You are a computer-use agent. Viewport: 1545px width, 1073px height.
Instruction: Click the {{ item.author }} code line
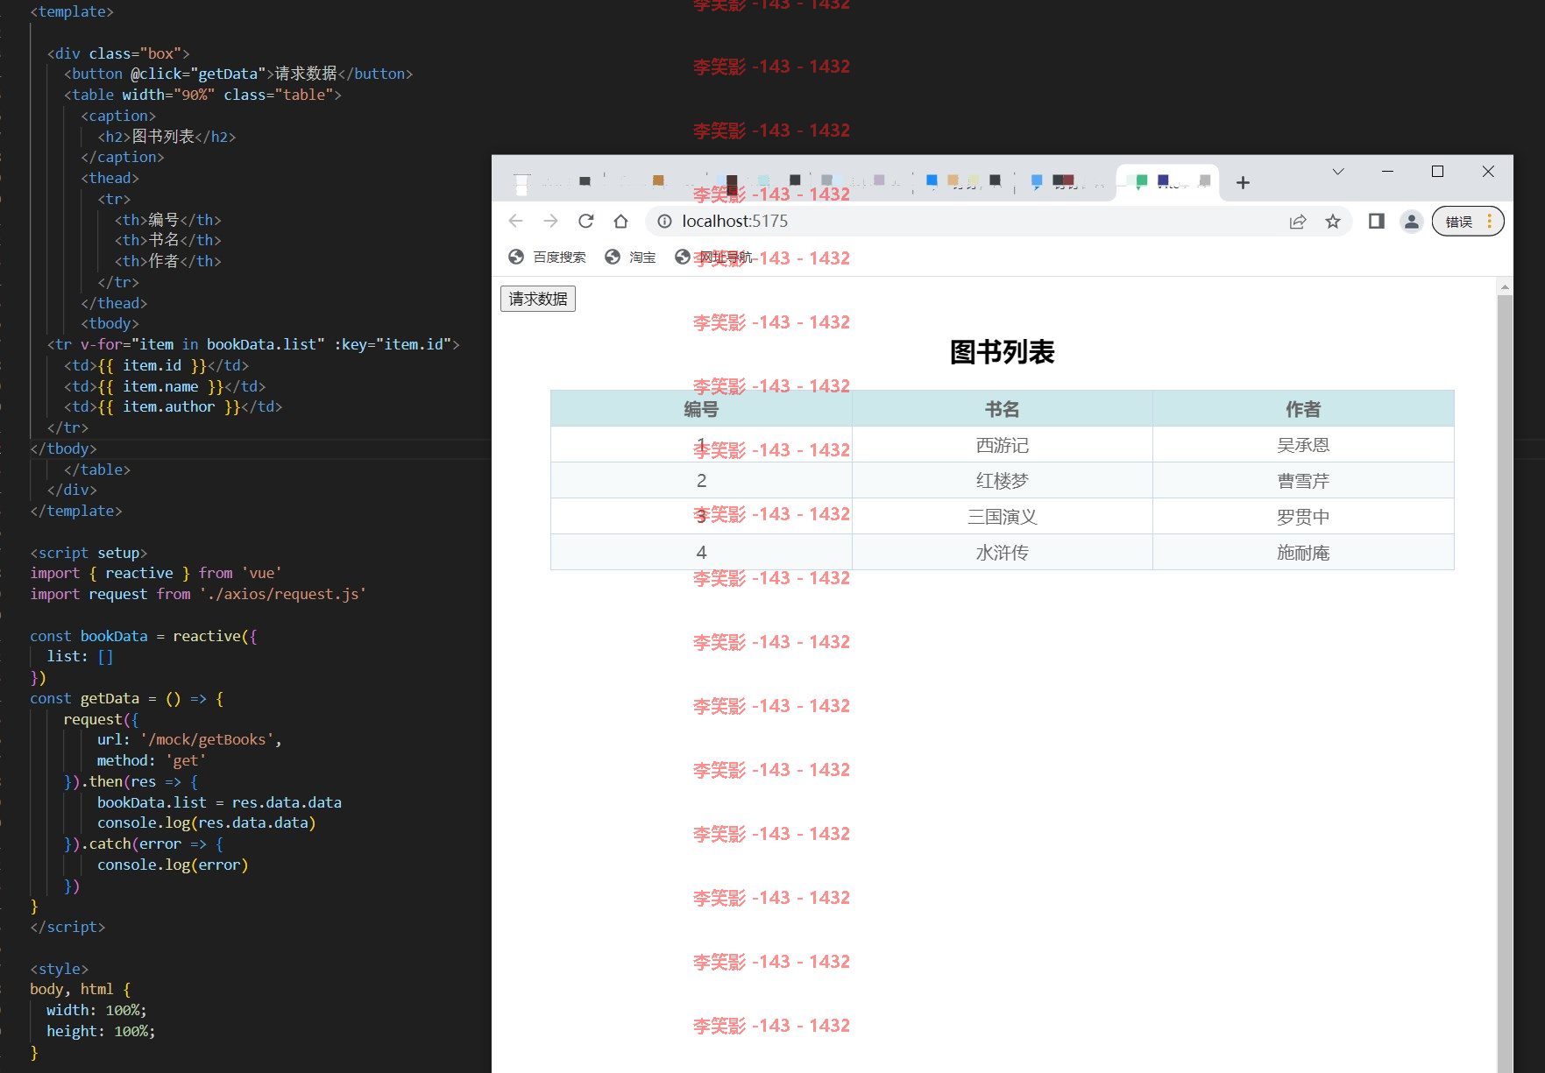pos(173,406)
